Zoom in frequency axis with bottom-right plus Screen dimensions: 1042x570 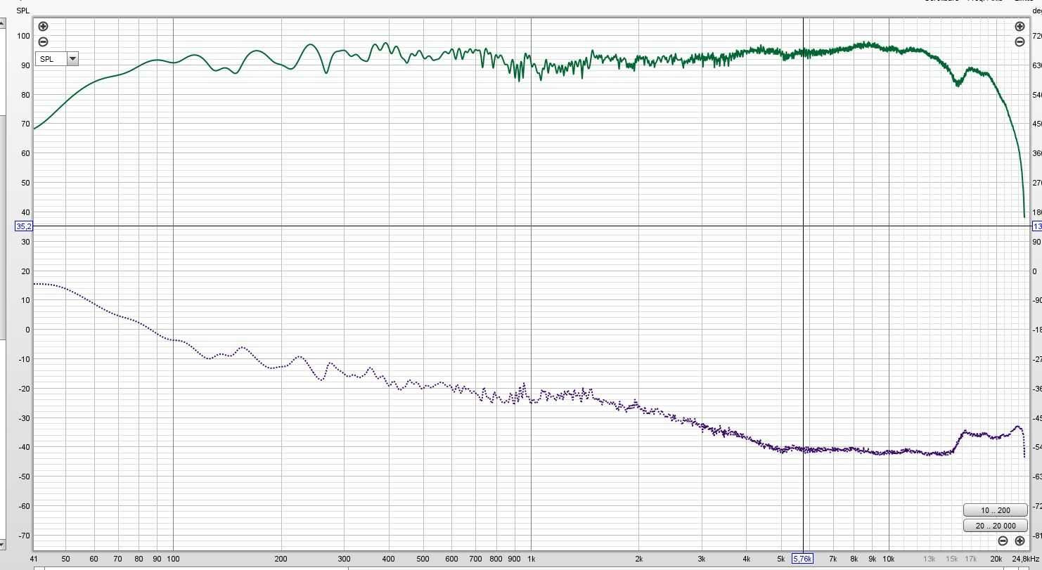(x=1020, y=540)
